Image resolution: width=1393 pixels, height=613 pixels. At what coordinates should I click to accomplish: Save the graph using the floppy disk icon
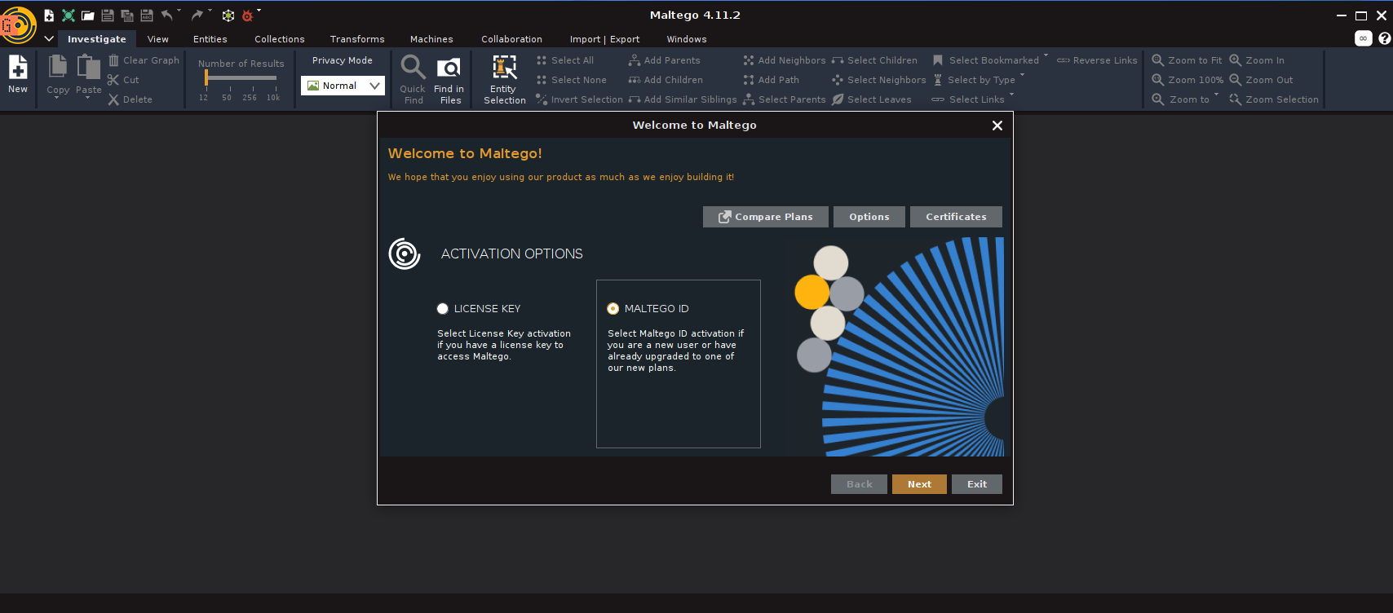click(x=108, y=15)
